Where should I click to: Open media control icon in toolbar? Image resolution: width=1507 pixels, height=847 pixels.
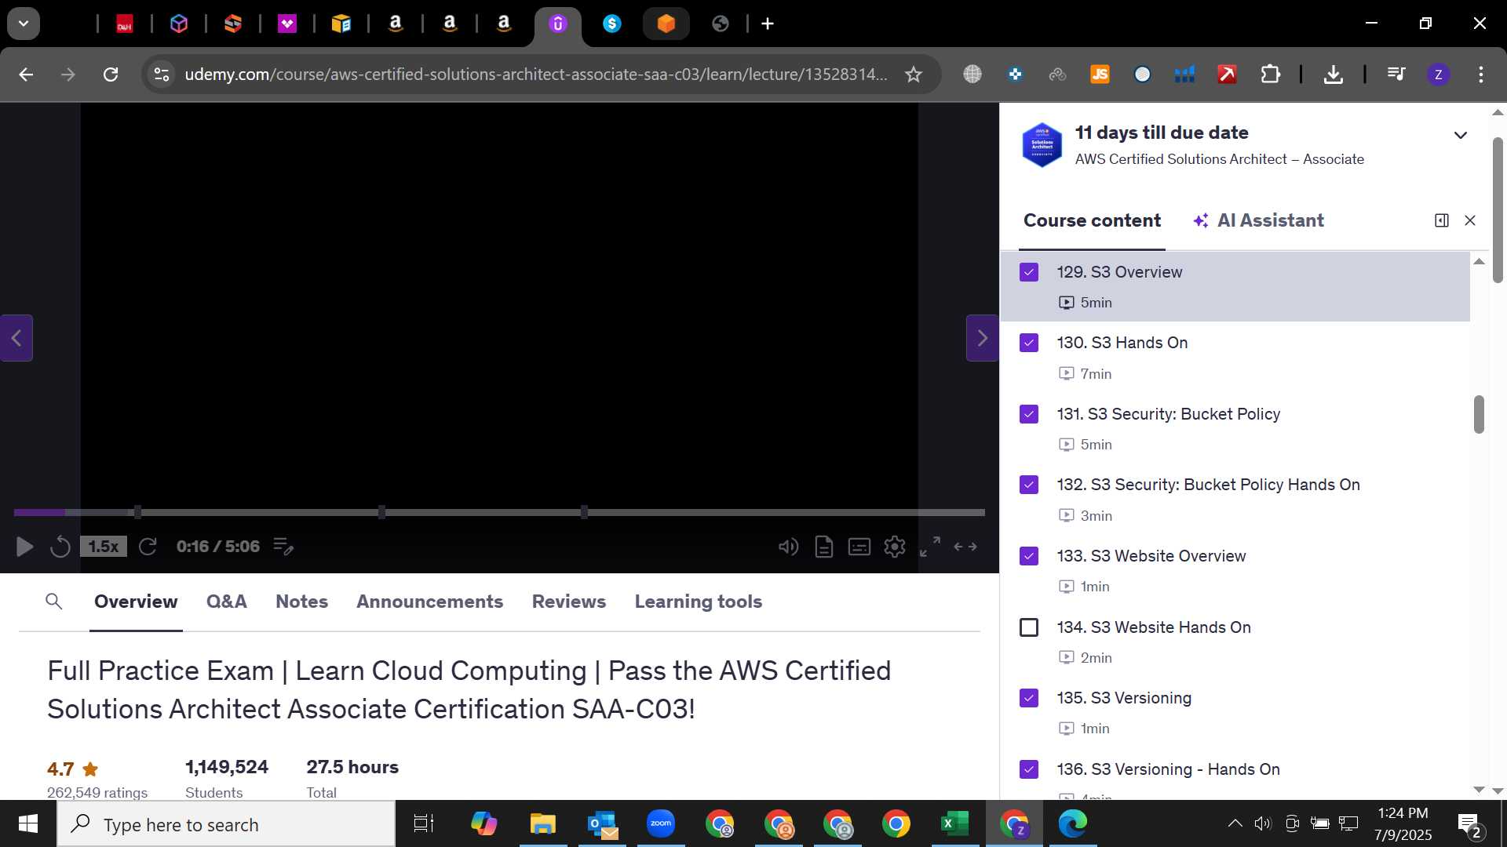tap(1396, 75)
